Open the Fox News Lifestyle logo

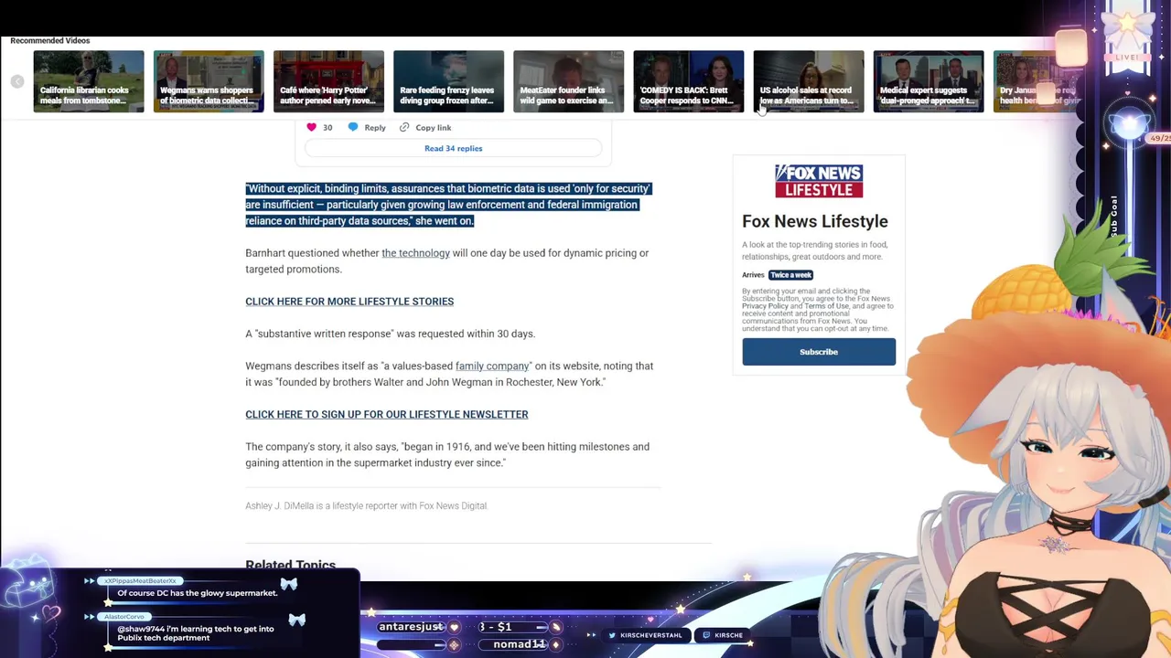[819, 181]
